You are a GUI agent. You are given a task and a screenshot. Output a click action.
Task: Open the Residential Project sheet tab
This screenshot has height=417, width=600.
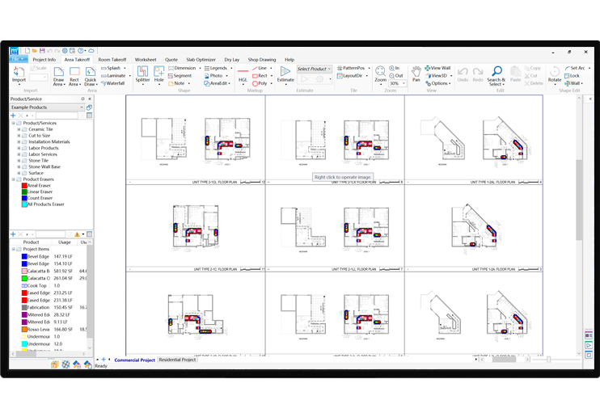(177, 360)
